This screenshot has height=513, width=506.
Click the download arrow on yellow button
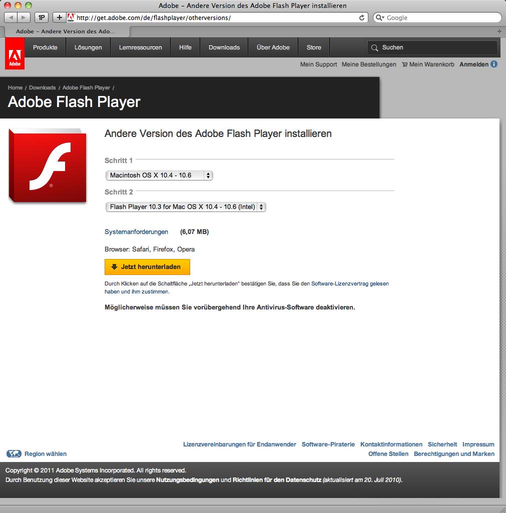[114, 267]
